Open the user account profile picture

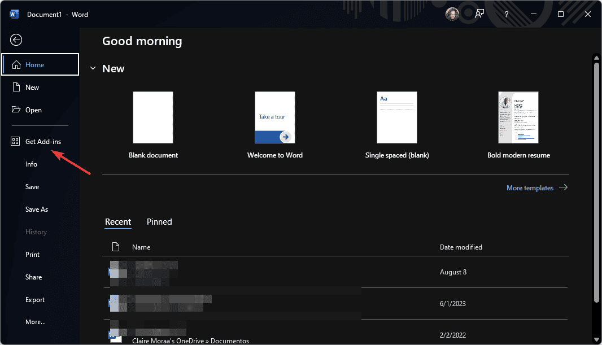pos(452,14)
